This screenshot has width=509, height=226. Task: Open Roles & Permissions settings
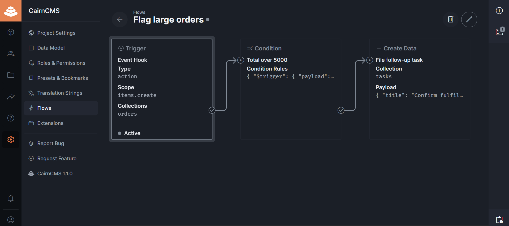[x=61, y=63]
